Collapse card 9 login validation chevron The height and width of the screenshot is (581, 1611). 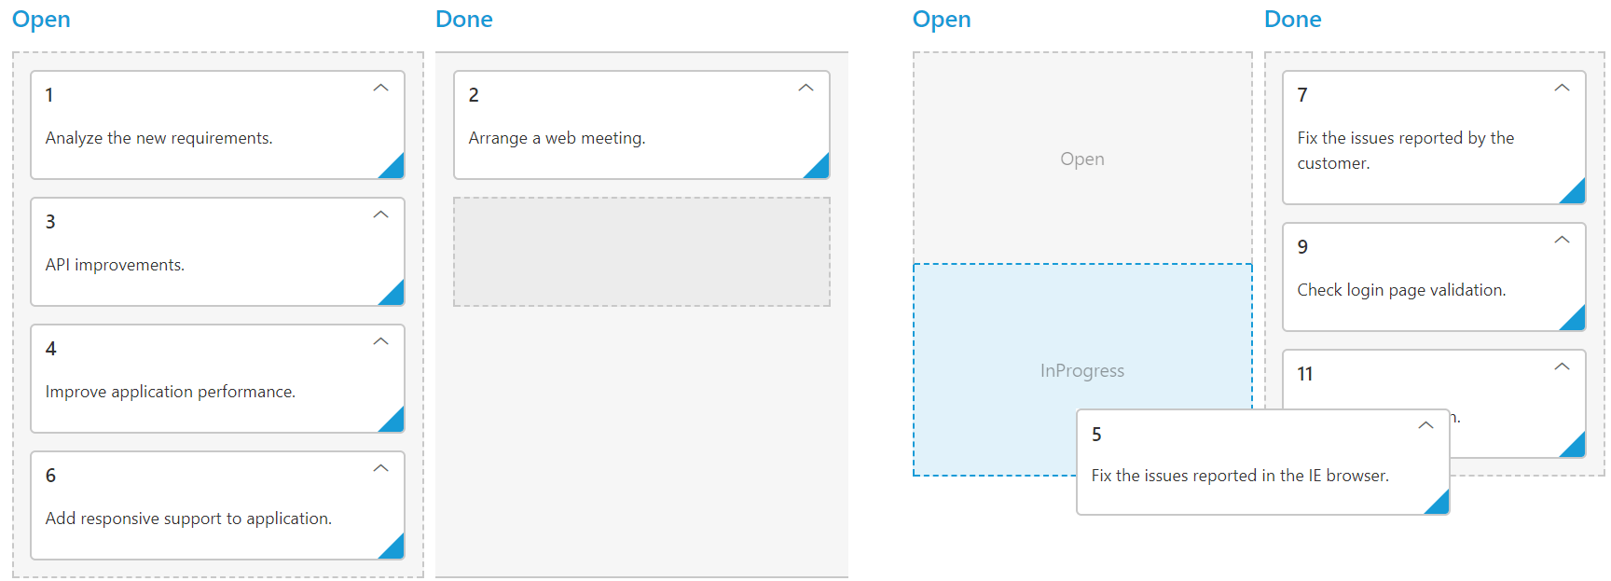pos(1562,241)
